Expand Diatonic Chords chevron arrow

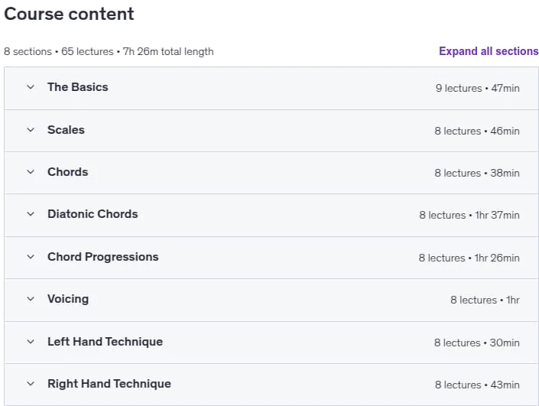(31, 214)
